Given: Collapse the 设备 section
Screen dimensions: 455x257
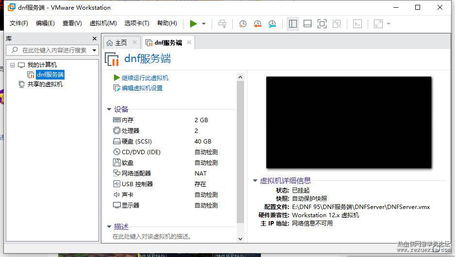Looking at the screenshot, I should 109,110.
